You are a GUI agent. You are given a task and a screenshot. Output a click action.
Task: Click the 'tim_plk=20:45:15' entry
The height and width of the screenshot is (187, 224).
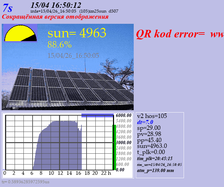pyautogui.click(x=155, y=158)
